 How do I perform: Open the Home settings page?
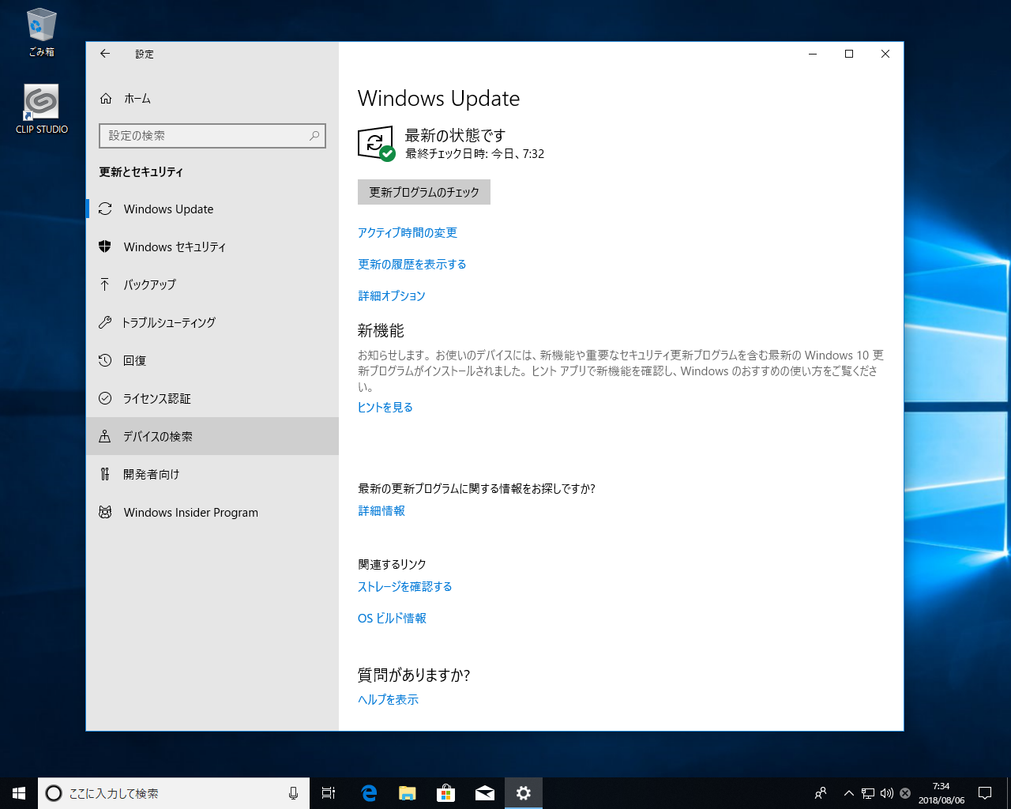pyautogui.click(x=136, y=99)
